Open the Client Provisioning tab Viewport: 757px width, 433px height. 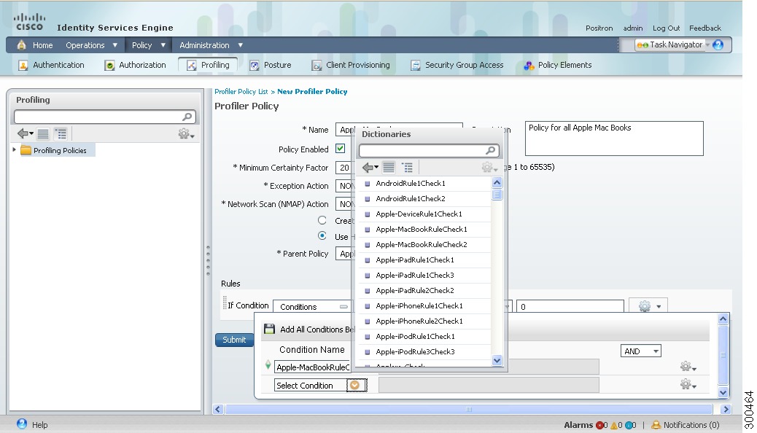pyautogui.click(x=351, y=65)
